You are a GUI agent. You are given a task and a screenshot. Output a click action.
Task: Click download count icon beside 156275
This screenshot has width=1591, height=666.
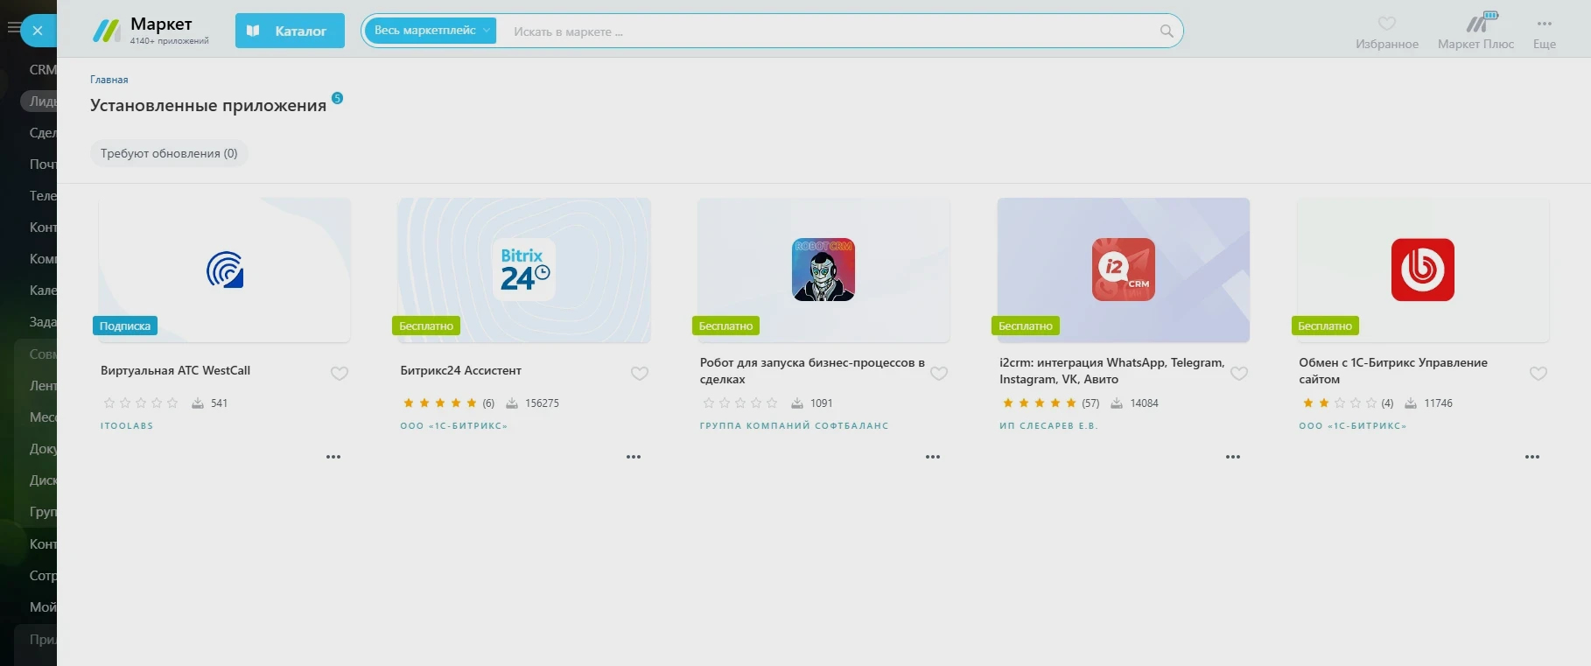tap(512, 403)
